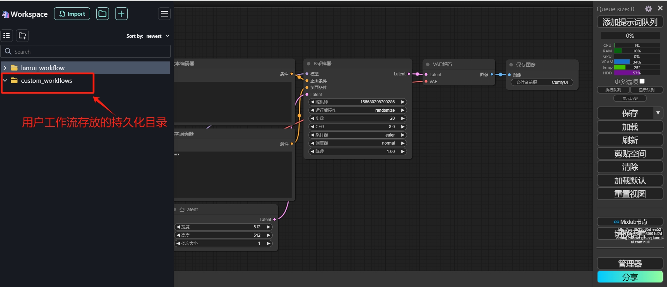Open queue settings gear icon

(649, 9)
